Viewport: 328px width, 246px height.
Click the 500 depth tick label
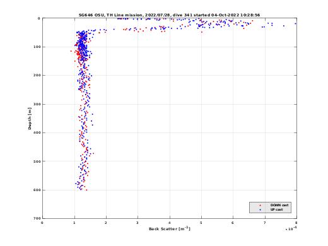point(37,161)
